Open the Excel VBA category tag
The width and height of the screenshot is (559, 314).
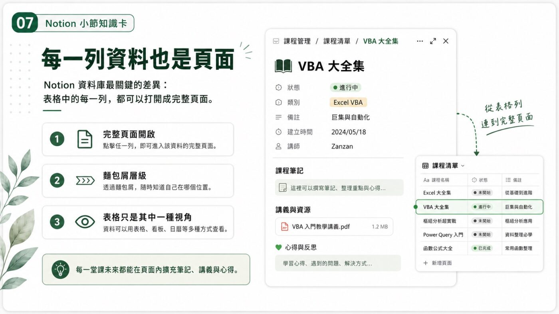tap(348, 102)
